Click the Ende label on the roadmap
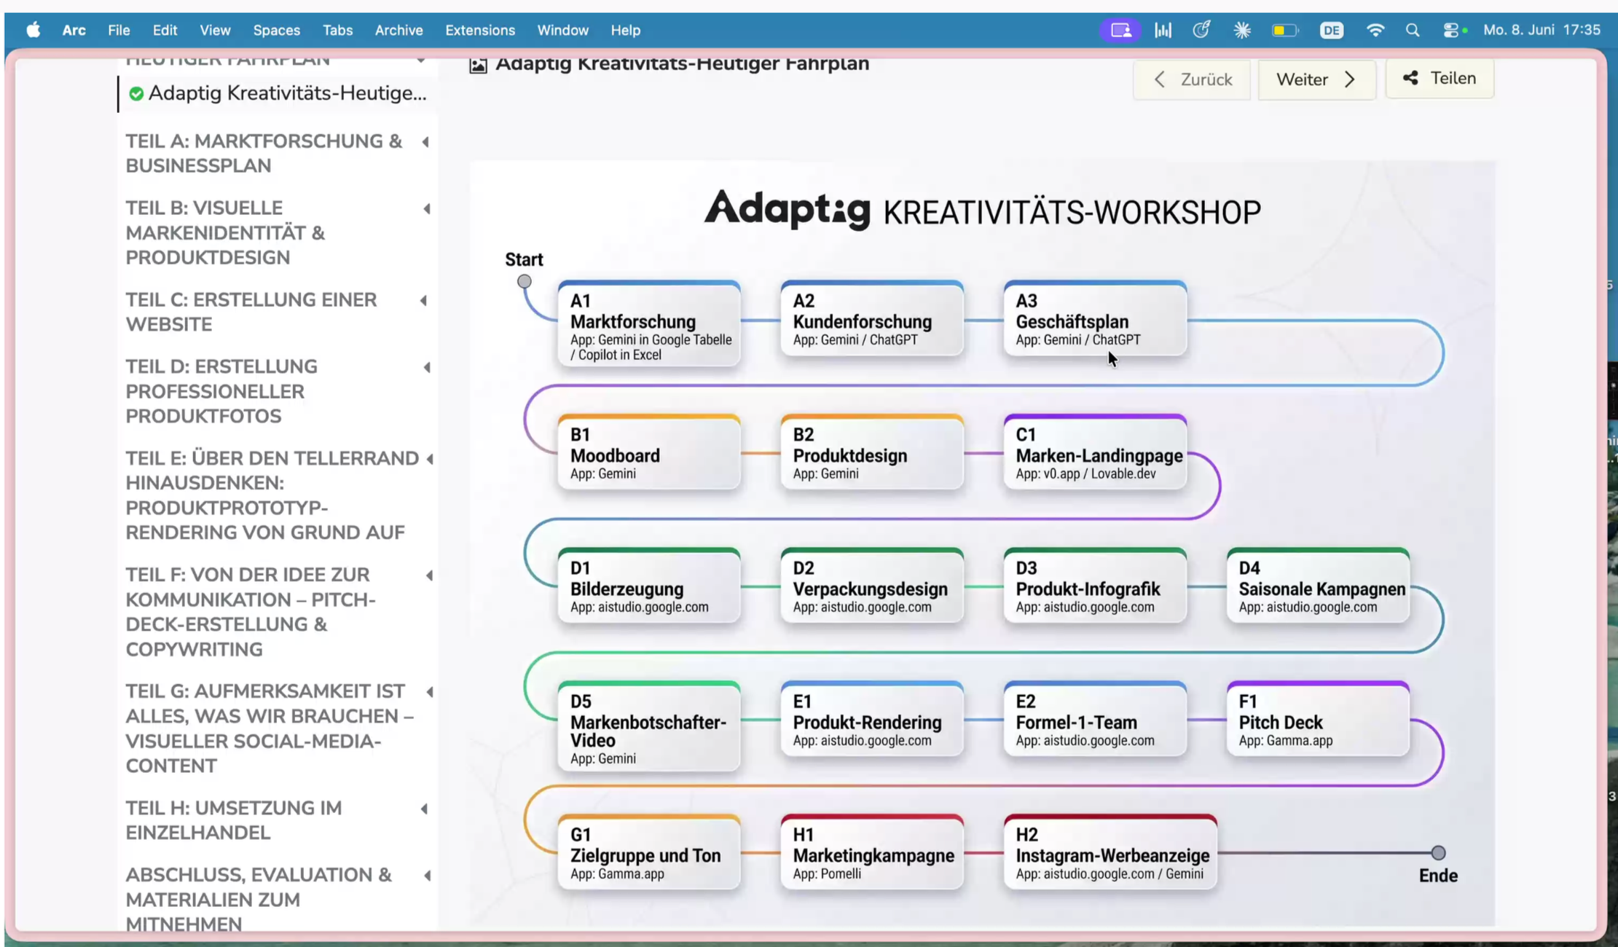 click(1438, 876)
